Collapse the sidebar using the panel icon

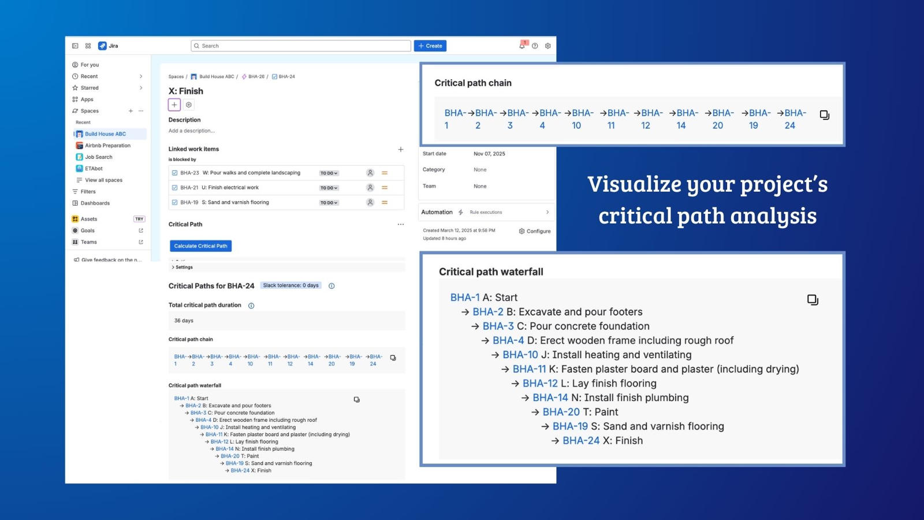75,46
